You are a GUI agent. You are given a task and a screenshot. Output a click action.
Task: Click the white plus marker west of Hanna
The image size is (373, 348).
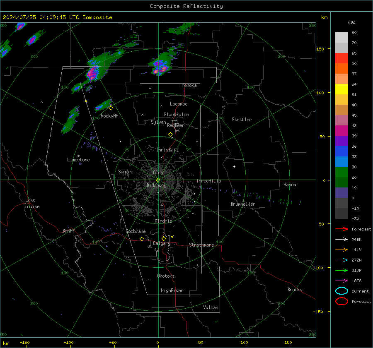(234, 166)
